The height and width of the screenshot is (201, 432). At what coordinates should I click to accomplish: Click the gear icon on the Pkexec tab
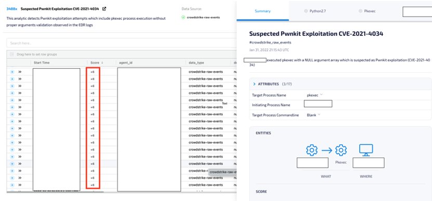pos(360,11)
